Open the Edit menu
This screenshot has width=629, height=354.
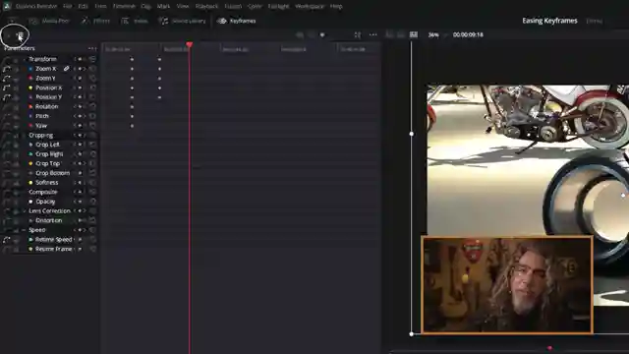83,7
